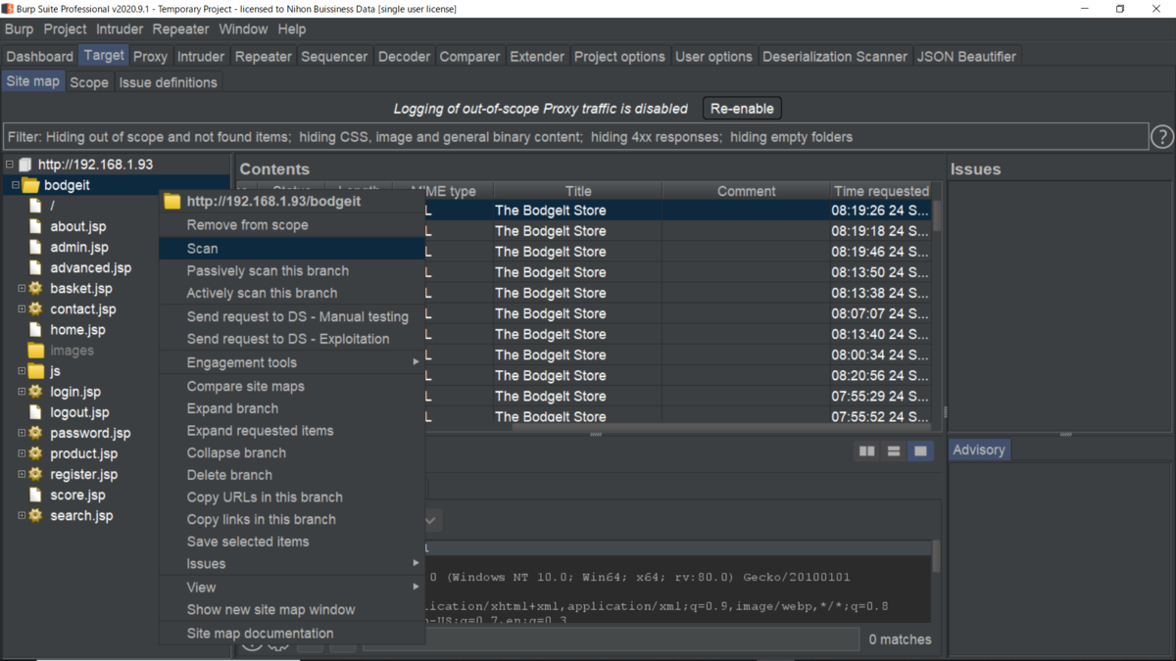Open the Deserialization Scanner tab
The image size is (1176, 661).
[835, 56]
